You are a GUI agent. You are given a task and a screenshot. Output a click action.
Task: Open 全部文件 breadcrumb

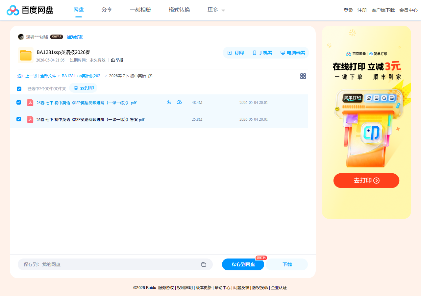[48, 76]
